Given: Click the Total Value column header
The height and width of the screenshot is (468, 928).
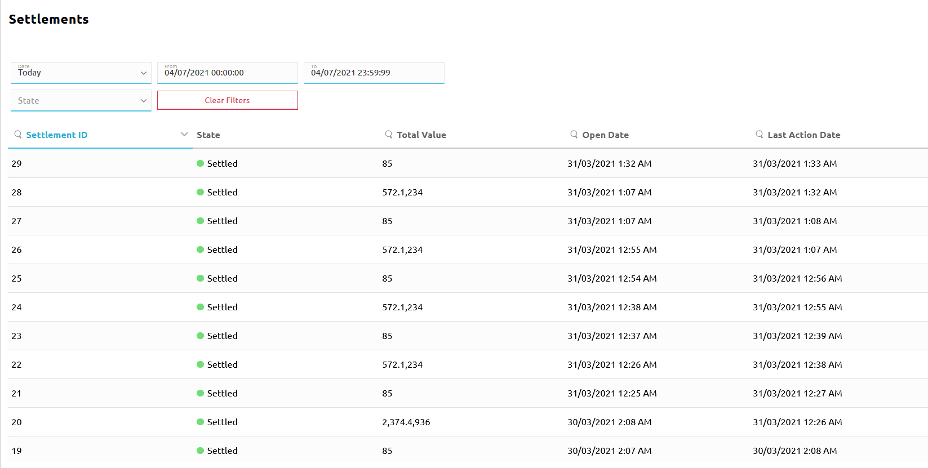Looking at the screenshot, I should pos(421,135).
